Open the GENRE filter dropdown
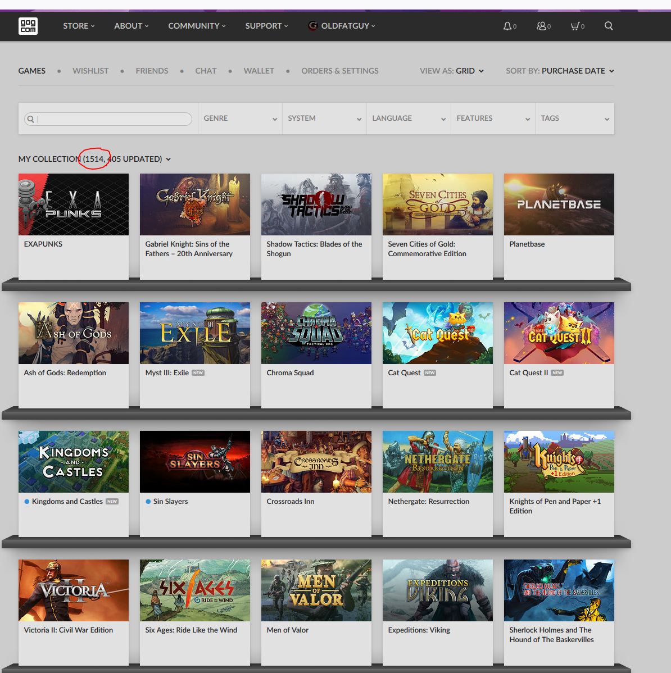This screenshot has height=673, width=671. pos(240,119)
